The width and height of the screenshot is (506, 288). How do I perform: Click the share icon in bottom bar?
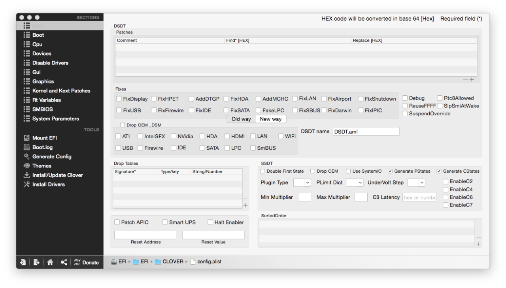point(64,262)
